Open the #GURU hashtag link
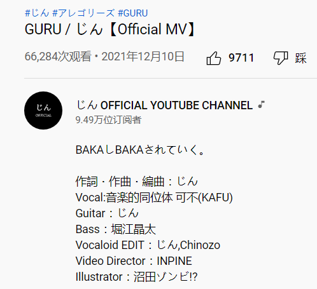 (x=133, y=13)
